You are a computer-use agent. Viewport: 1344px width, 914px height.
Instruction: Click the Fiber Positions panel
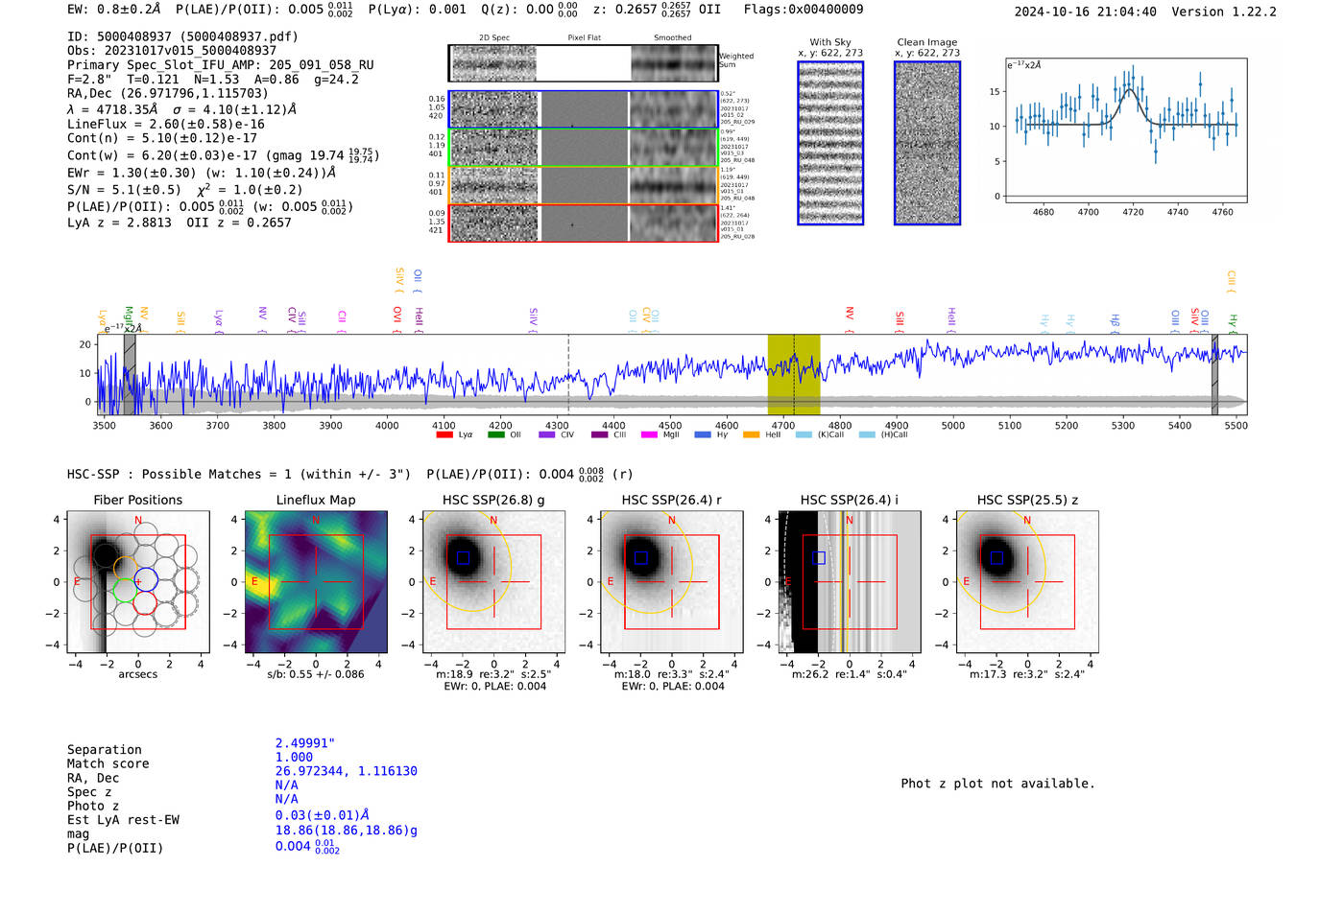pos(138,581)
